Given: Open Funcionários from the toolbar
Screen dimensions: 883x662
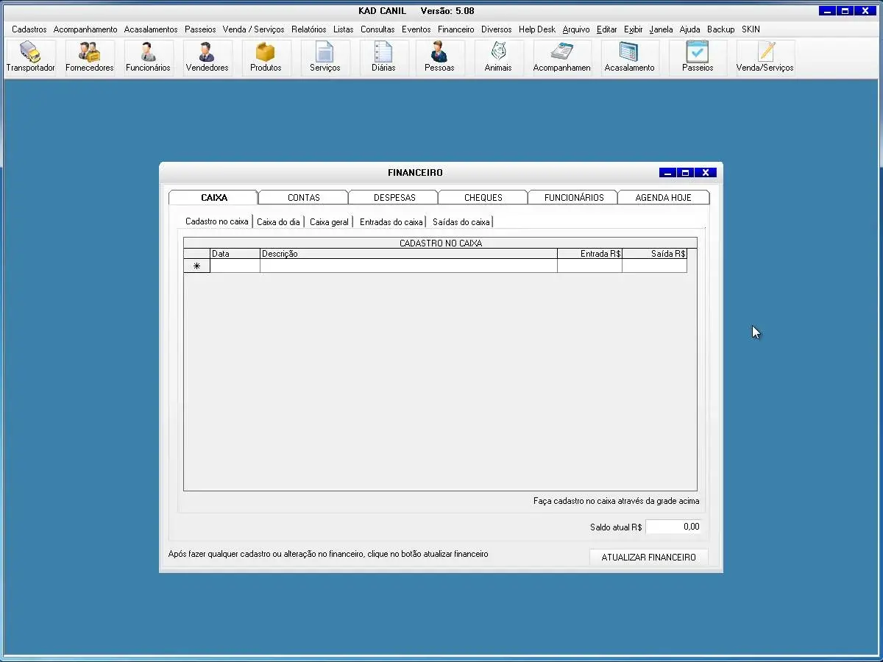Looking at the screenshot, I should click(x=148, y=57).
